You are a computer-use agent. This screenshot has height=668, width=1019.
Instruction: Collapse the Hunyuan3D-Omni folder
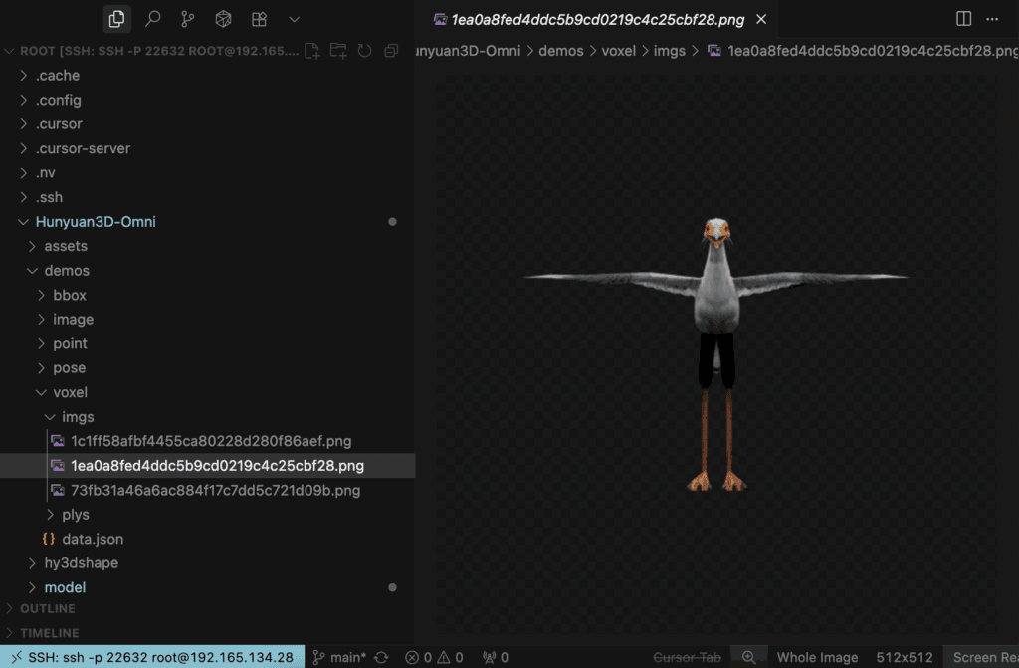[x=96, y=222]
